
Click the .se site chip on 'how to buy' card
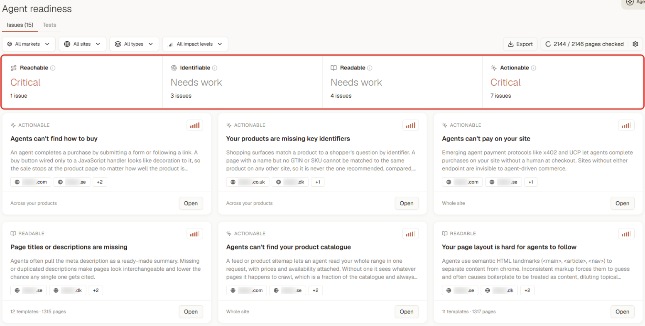click(72, 182)
